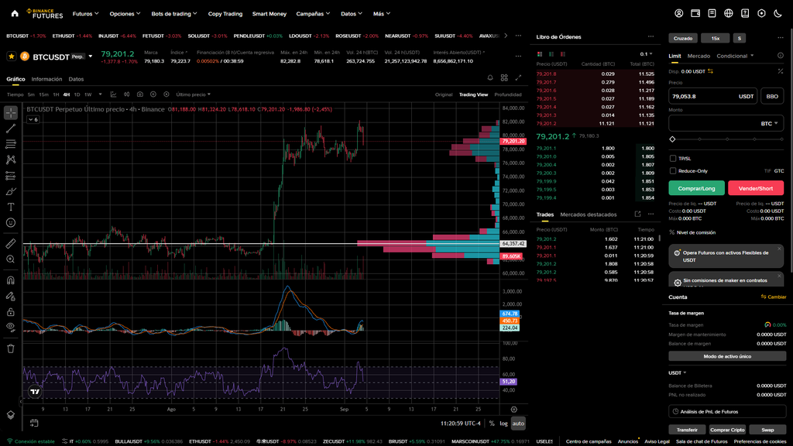This screenshot has height=446, width=793.
Task: Pop out the Trades panel
Action: tap(637, 214)
